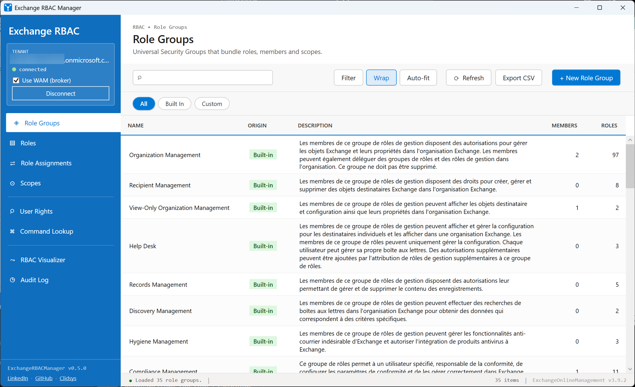Select the Organization Management row
Viewport: 635px width, 387px height.
coord(373,155)
